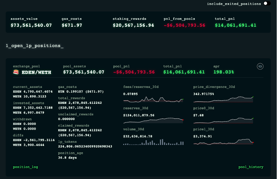Click the lp_tokens value 224,806.065234009920698343
The image size is (277, 179).
85,147
